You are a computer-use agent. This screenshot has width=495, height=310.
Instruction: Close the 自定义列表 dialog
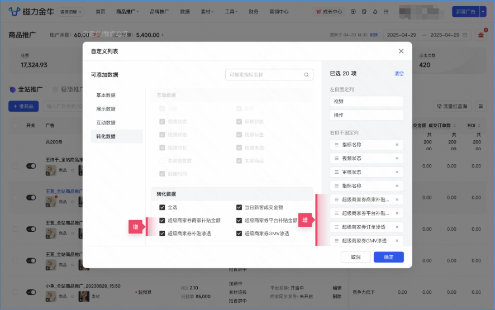[x=401, y=51]
